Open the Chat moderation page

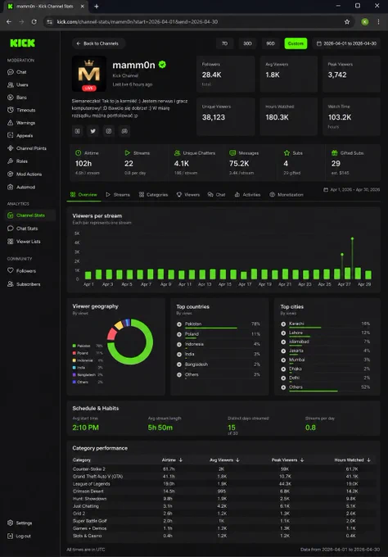click(17, 72)
